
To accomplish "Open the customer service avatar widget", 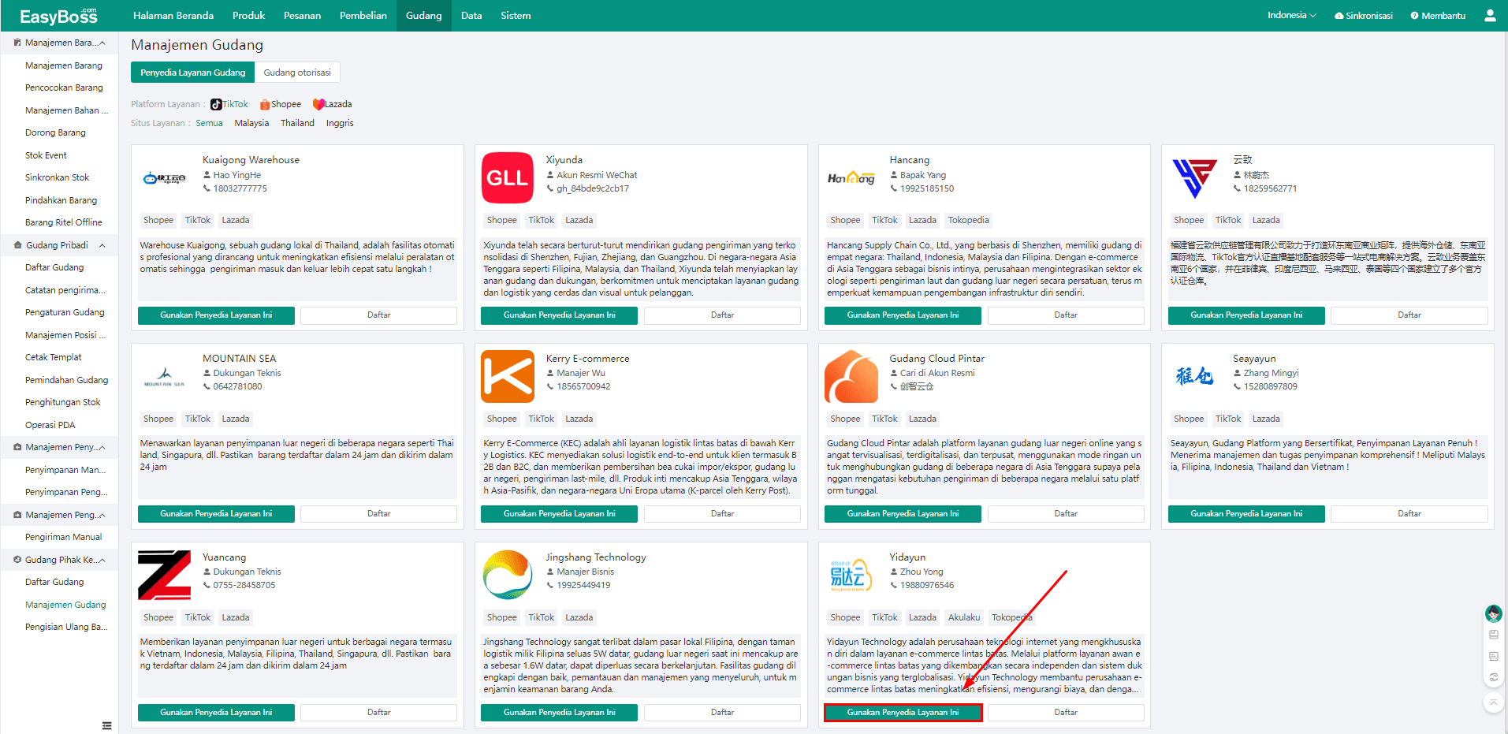I will pos(1493,613).
